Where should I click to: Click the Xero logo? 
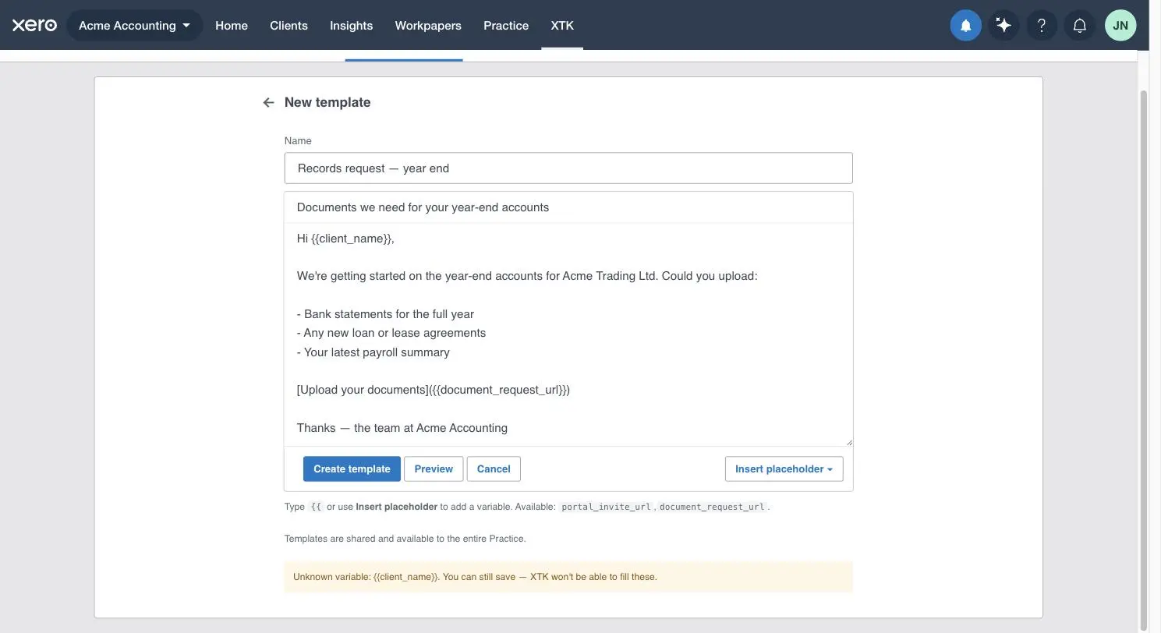[34, 25]
